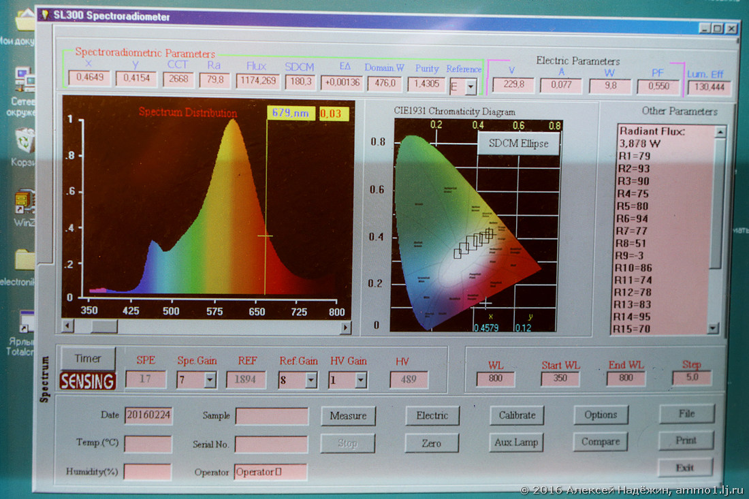Click the Sample input field
This screenshot has width=749, height=499.
(272, 416)
